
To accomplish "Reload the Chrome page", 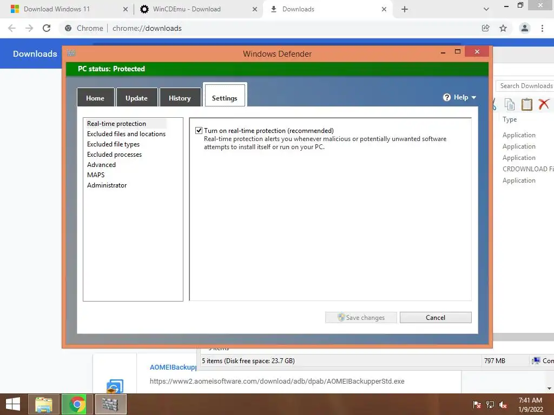I will click(x=47, y=28).
